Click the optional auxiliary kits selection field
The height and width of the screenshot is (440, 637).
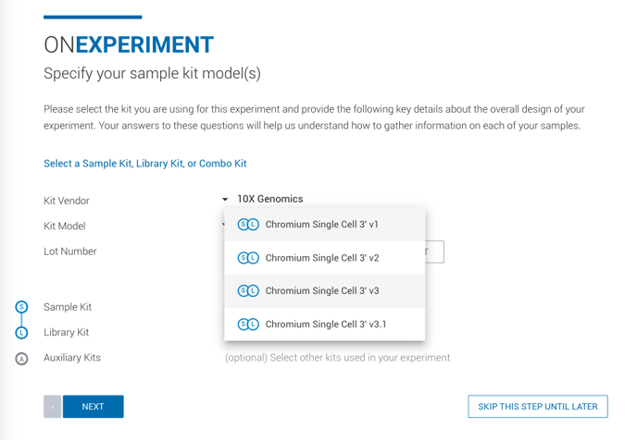[337, 358]
